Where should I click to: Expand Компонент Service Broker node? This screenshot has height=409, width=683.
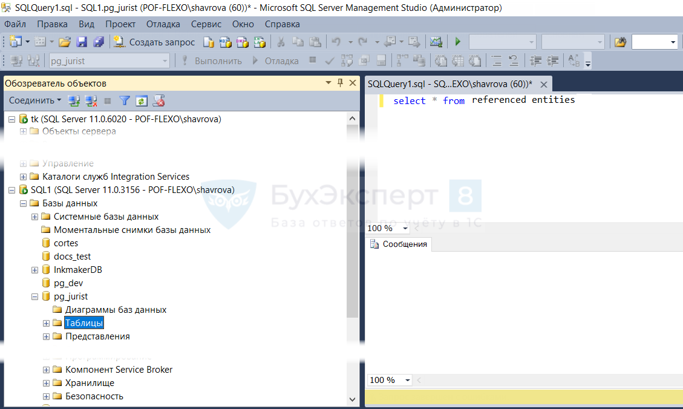click(x=46, y=370)
